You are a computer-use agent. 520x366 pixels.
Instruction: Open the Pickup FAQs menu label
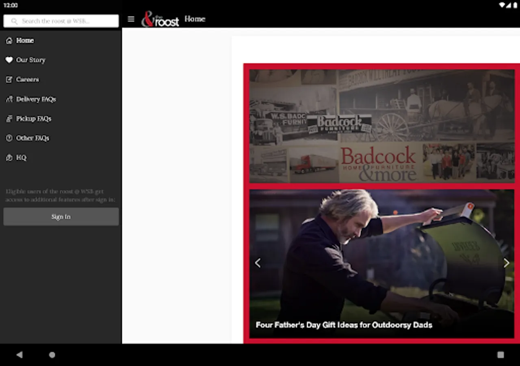coord(34,119)
